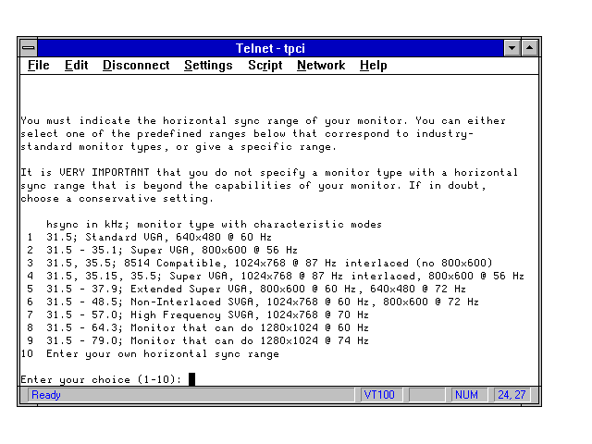The width and height of the screenshot is (592, 444).
Task: Click the 24, 27 cursor position indicator
Action: 512,395
